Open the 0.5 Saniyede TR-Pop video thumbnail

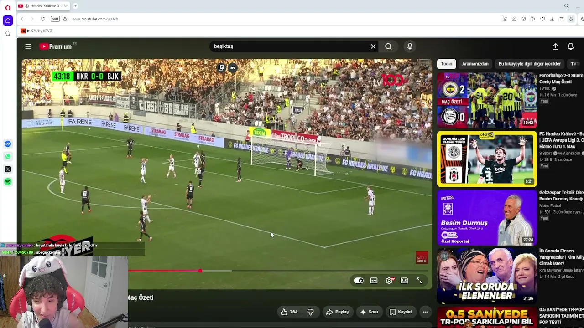point(487,317)
